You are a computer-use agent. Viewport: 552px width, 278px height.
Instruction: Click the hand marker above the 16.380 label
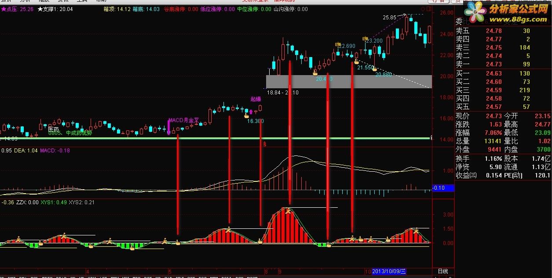[247, 116]
